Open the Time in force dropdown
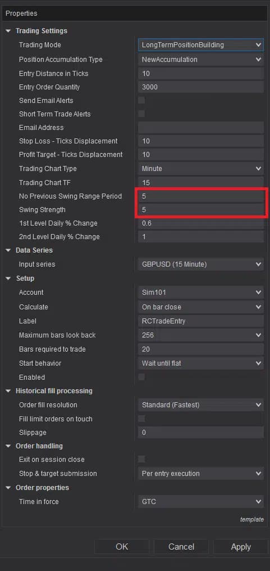 pos(201,502)
